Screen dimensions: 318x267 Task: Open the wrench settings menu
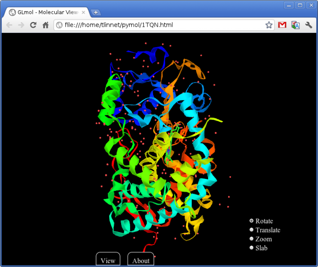pyautogui.click(x=308, y=25)
